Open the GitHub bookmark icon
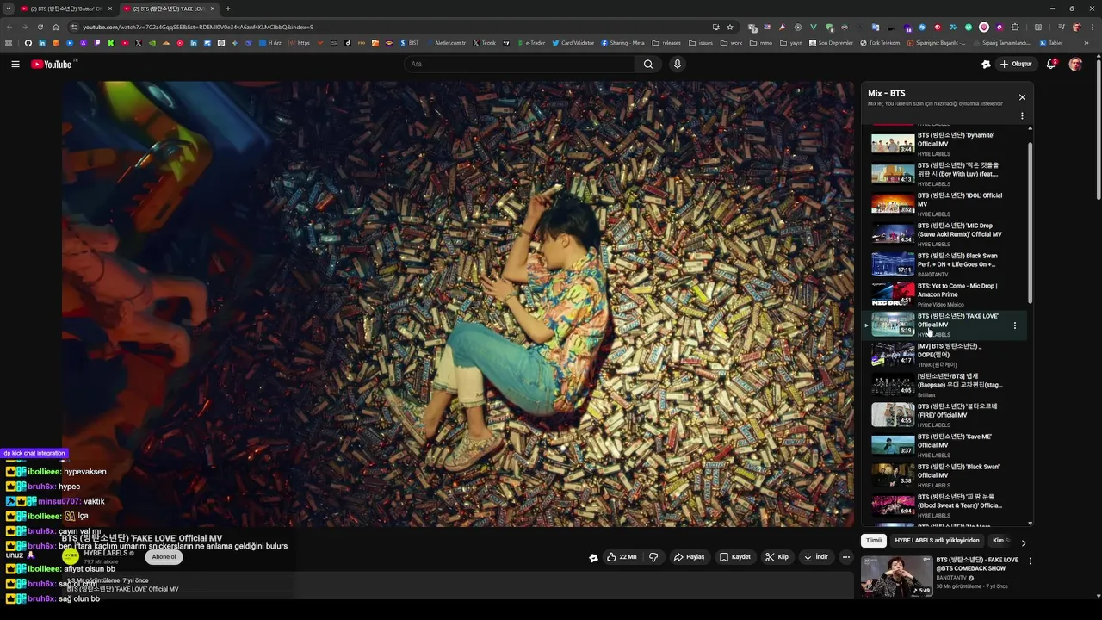 tap(28, 43)
